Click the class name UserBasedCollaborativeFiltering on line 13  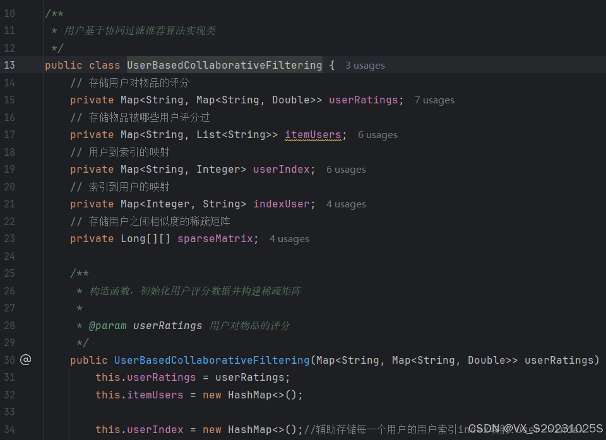[x=225, y=65]
